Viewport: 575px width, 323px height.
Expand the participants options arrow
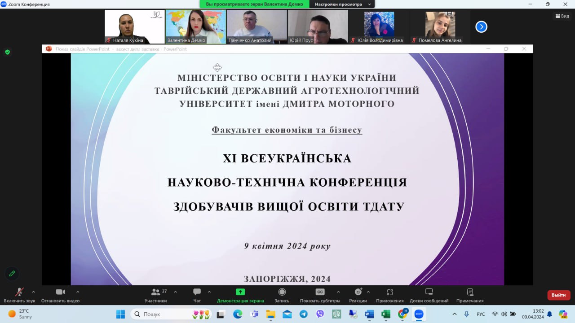[175, 292]
